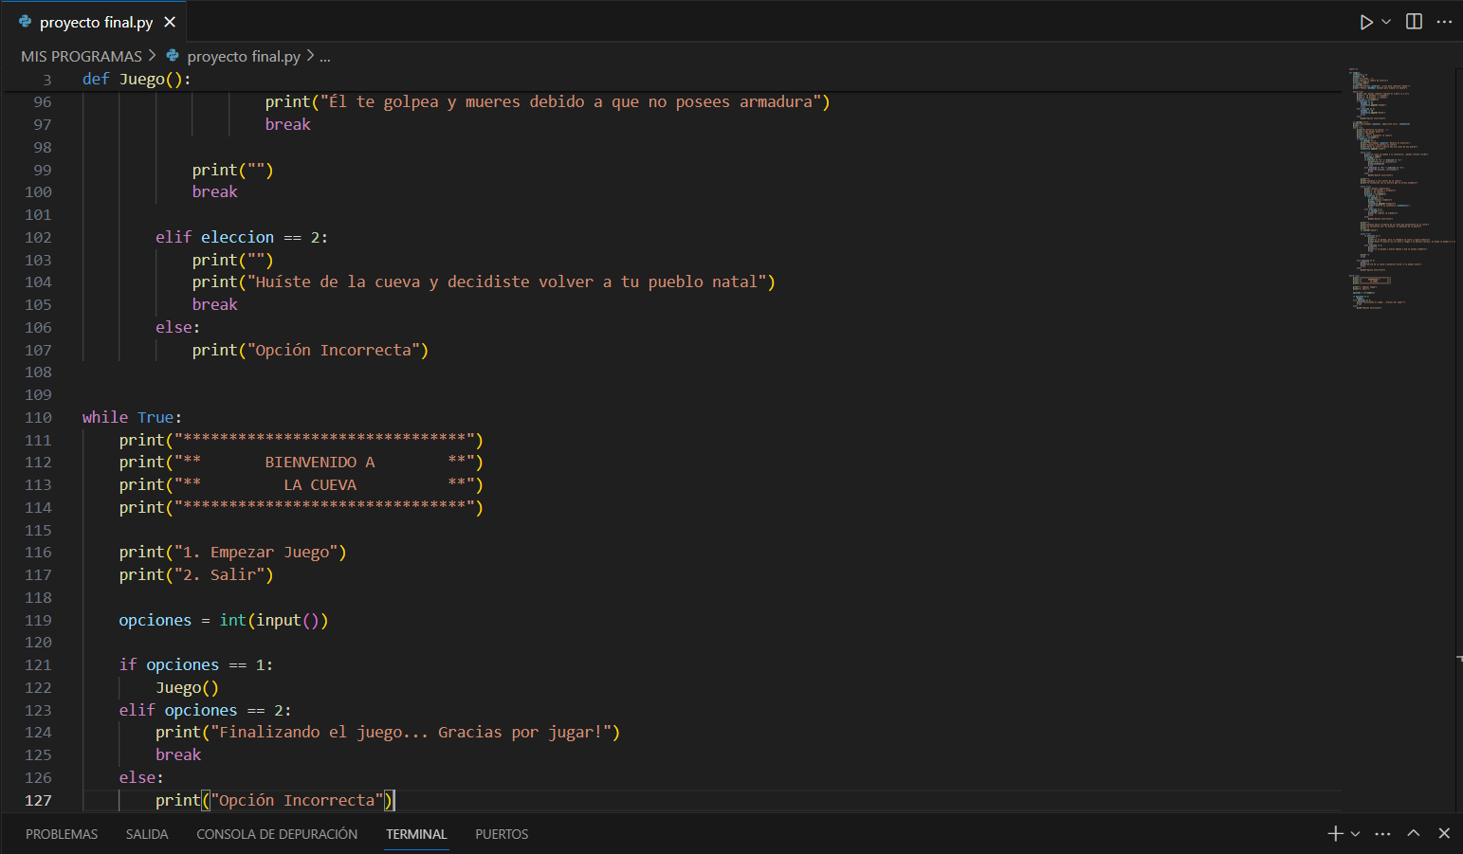Click proyecto final.py breadcrumb item

point(244,56)
